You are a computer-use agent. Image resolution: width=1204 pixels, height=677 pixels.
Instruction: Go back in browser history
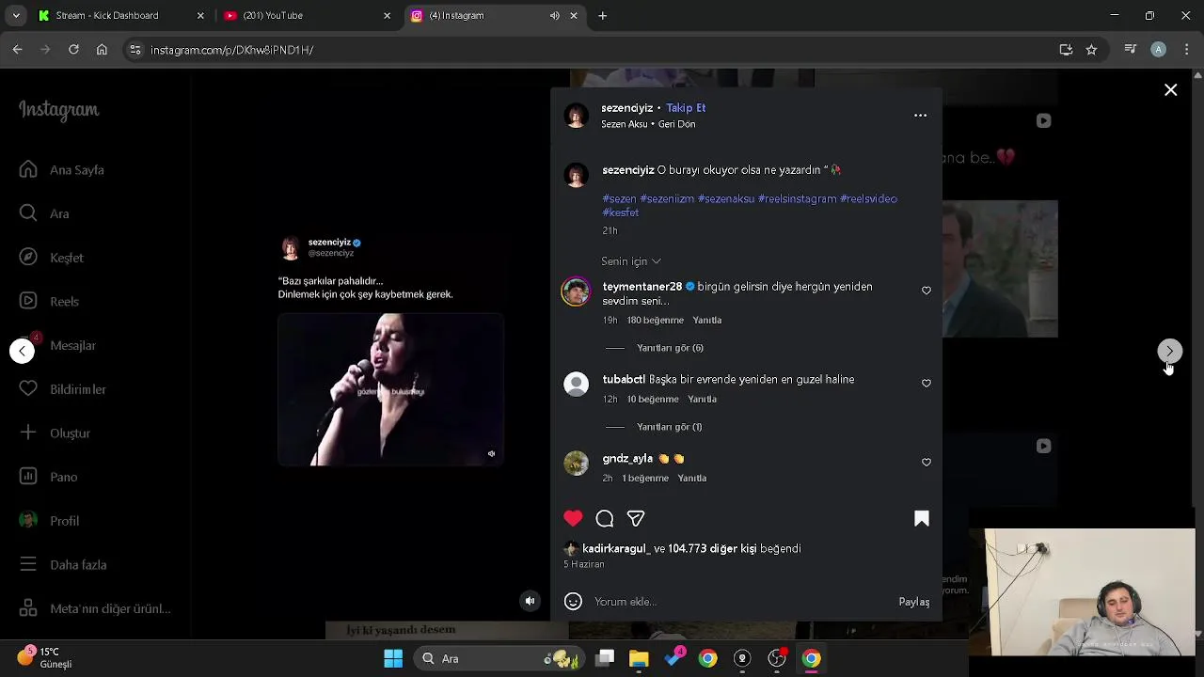[x=18, y=50]
